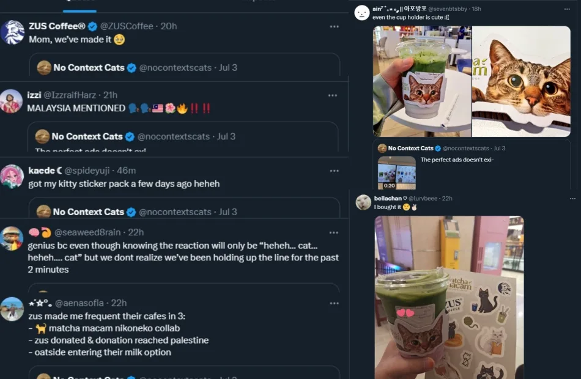The image size is (581, 379).
Task: Open ain's matcha cup photo
Action: pyautogui.click(x=422, y=81)
